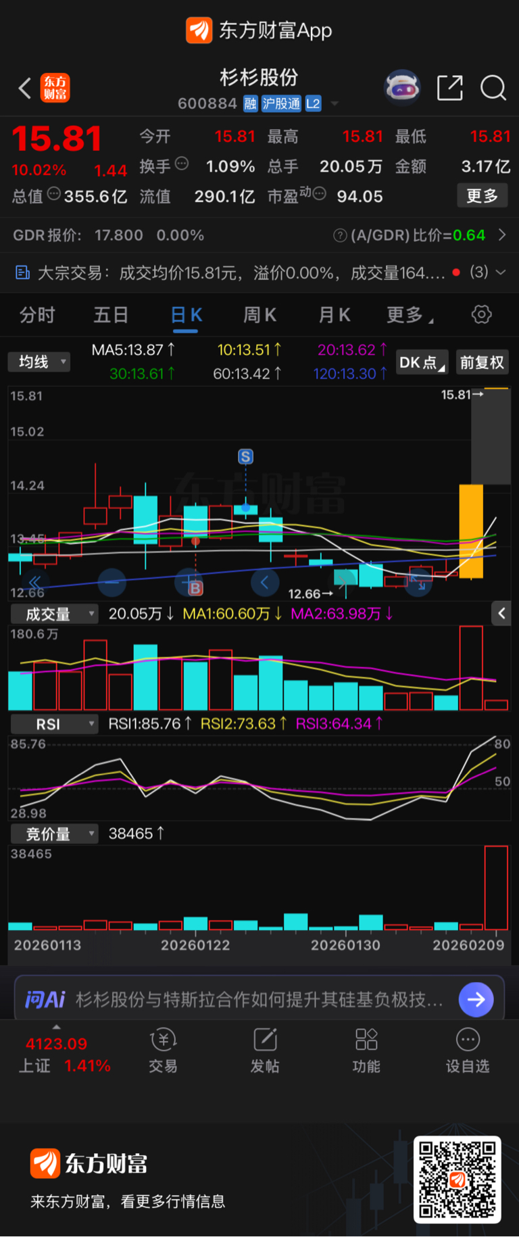
Task: Switch to 五日 tab
Action: [111, 315]
